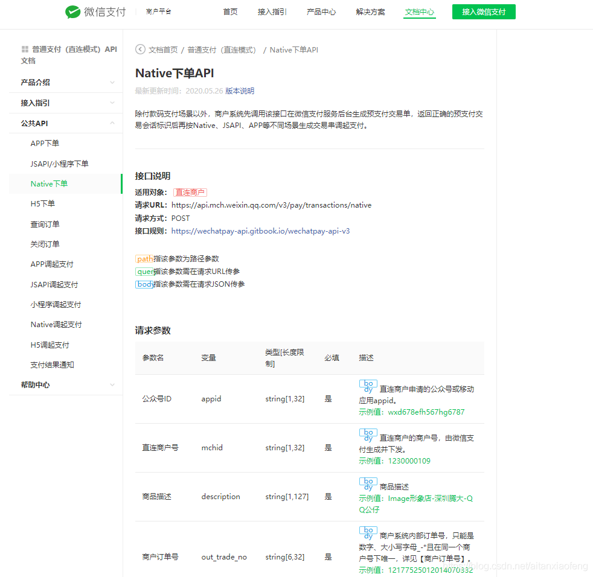Click the 文档首页 breadcrumb link
This screenshot has width=593, height=577.
pos(163,49)
